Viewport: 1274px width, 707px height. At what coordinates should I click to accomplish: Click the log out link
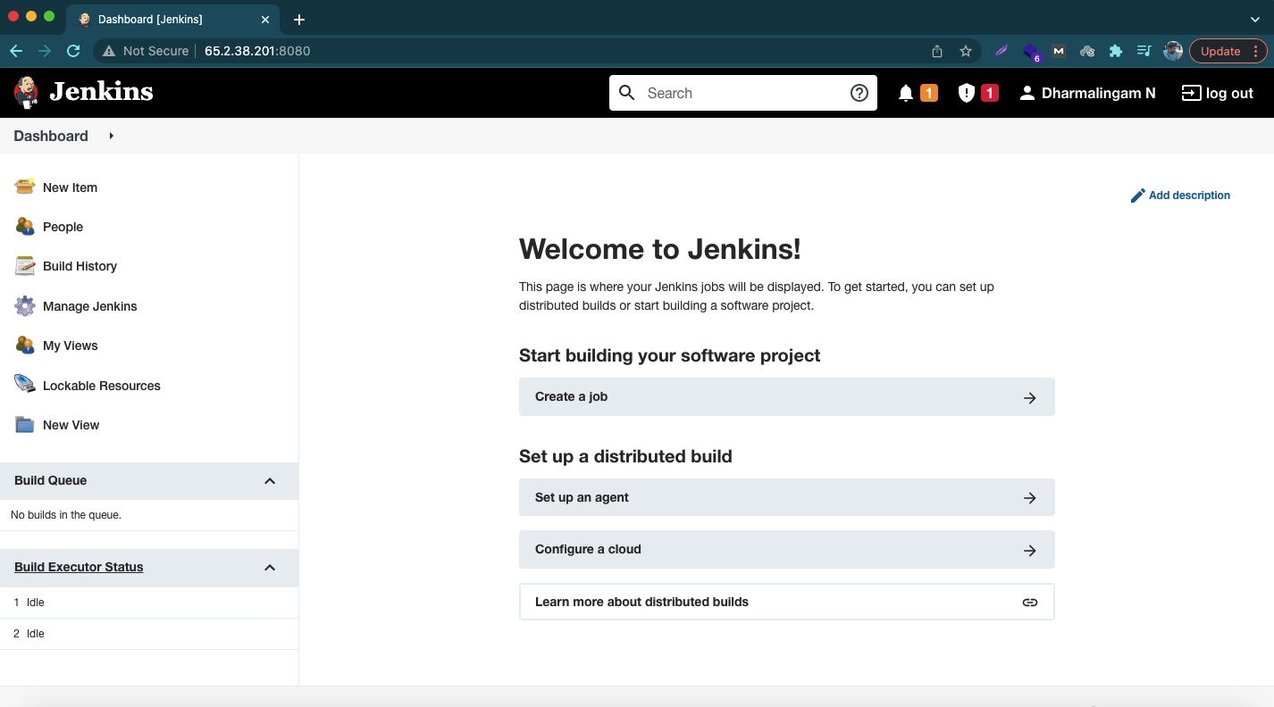(x=1229, y=93)
